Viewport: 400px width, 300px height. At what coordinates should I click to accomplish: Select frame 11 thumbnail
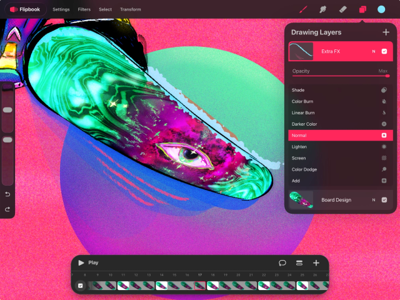point(123,286)
